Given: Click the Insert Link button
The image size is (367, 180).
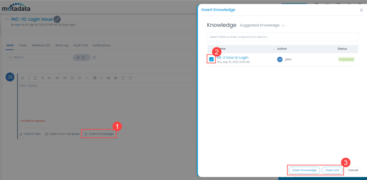Looking at the screenshot, I should pyautogui.click(x=332, y=170).
